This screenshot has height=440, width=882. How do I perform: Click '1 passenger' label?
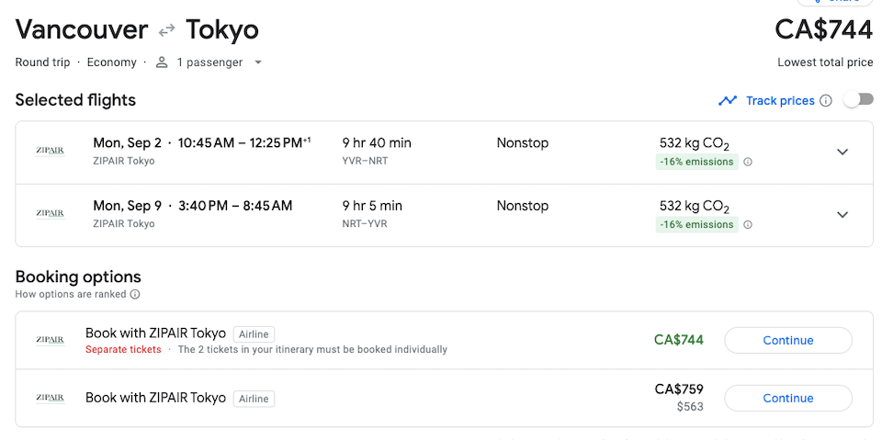tap(209, 62)
